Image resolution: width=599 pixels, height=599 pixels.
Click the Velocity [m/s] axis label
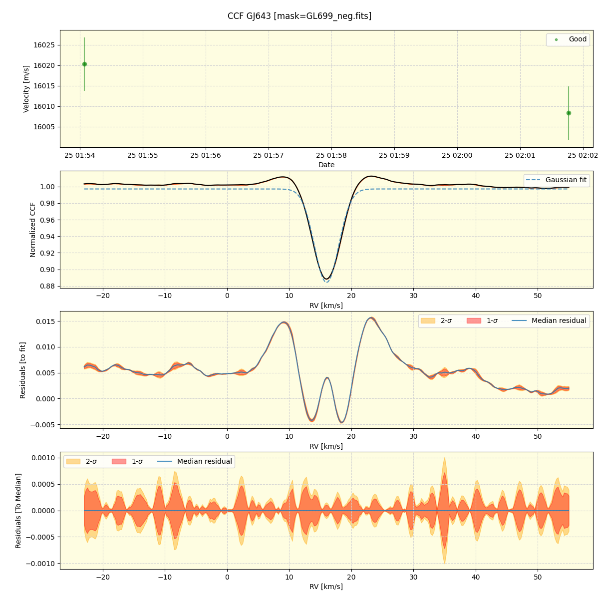tap(26, 89)
